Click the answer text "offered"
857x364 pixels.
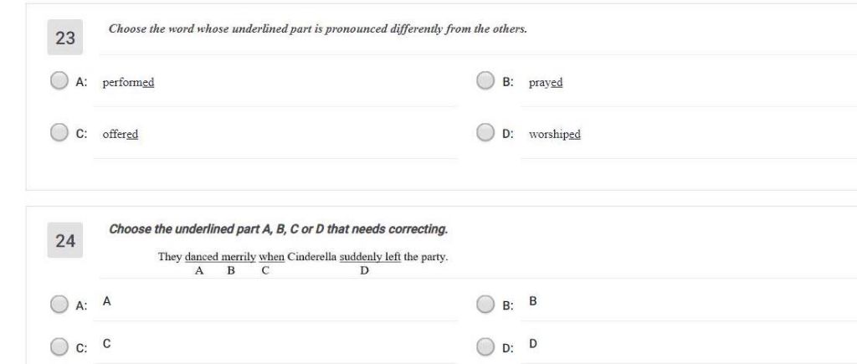pos(120,134)
